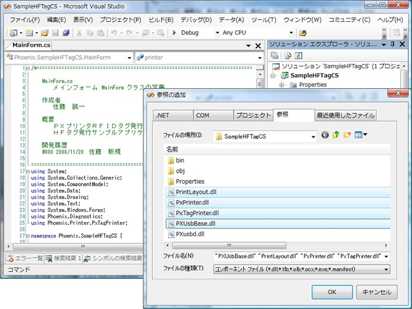Viewport: 412px width, 309px height.
Task: Collapse the using directives code region
Action: pyautogui.click(x=28, y=171)
